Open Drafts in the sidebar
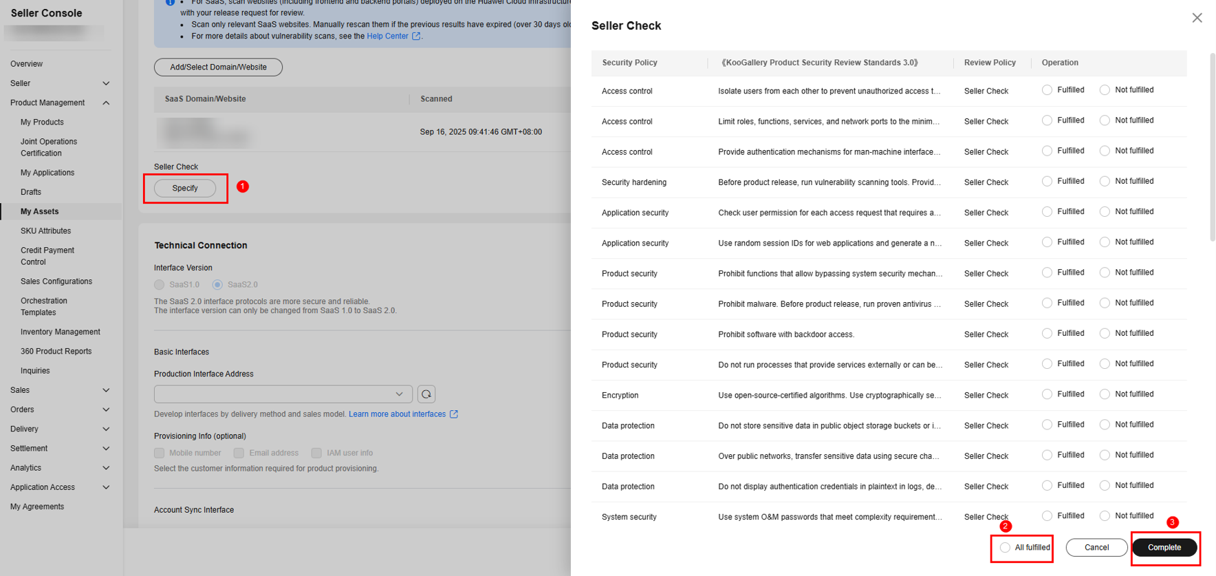 coord(31,192)
